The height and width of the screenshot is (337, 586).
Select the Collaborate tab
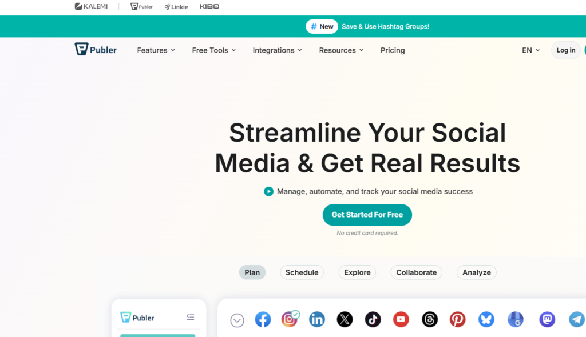click(417, 272)
